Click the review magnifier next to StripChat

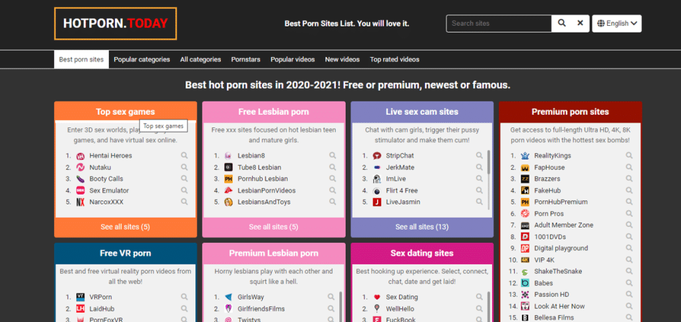[x=479, y=155]
